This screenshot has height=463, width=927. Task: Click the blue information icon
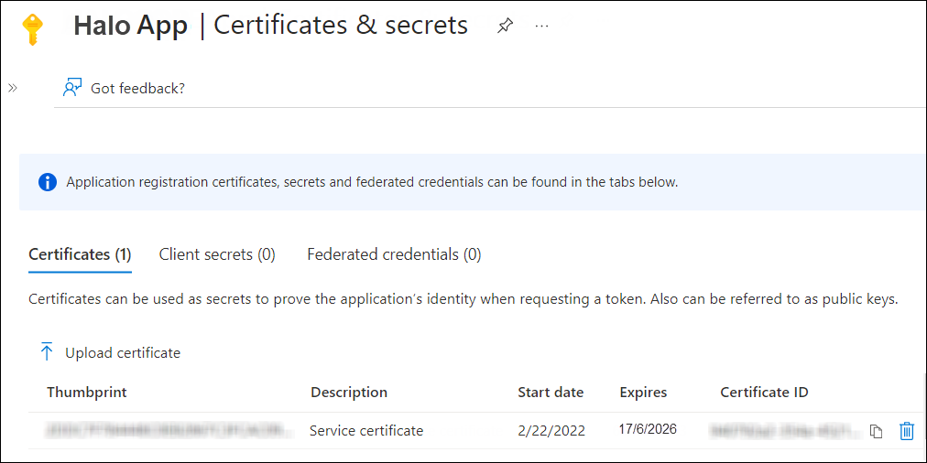click(48, 182)
